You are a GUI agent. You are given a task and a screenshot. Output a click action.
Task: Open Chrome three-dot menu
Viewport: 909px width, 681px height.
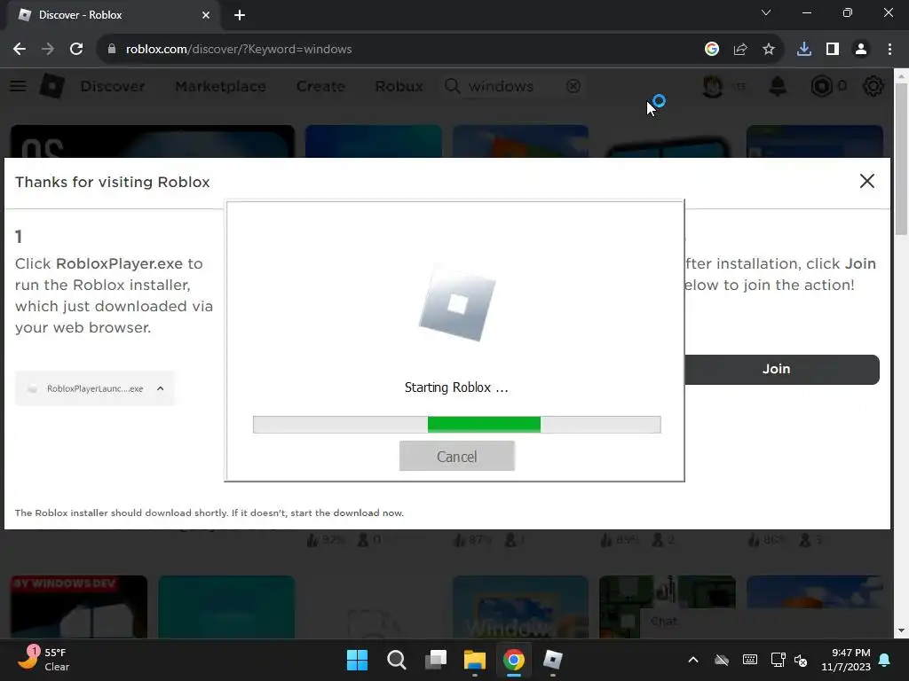pyautogui.click(x=889, y=50)
